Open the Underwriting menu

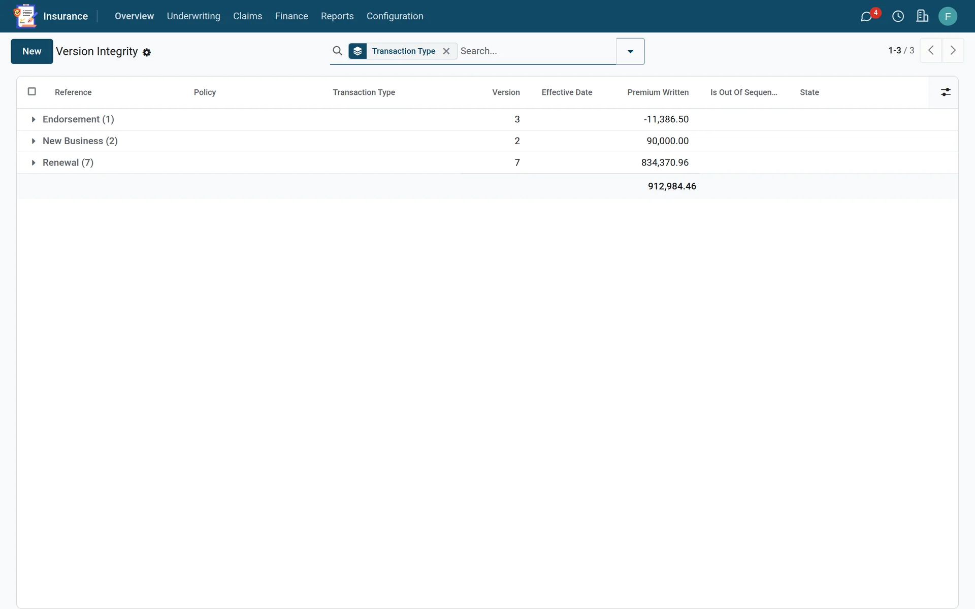coord(193,16)
